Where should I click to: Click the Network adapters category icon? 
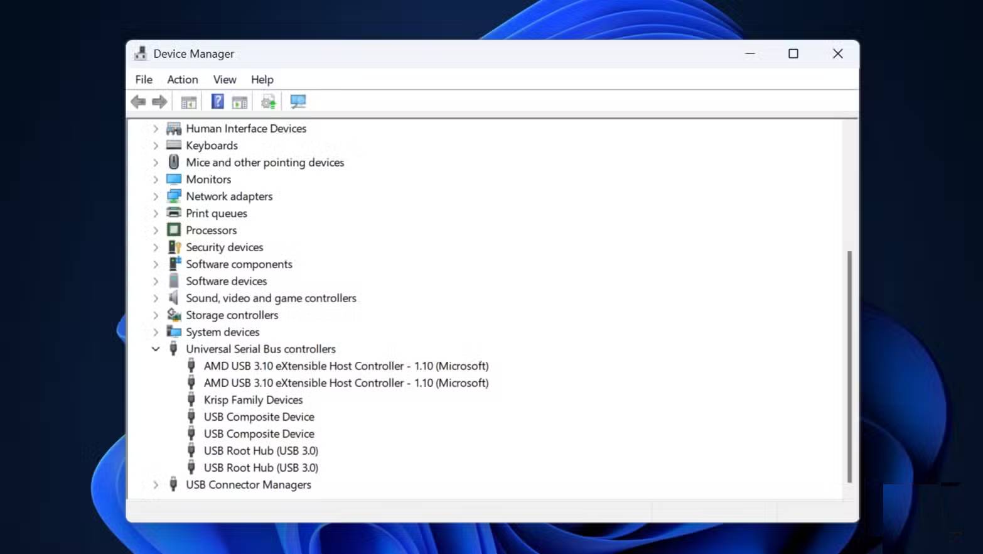[174, 196]
